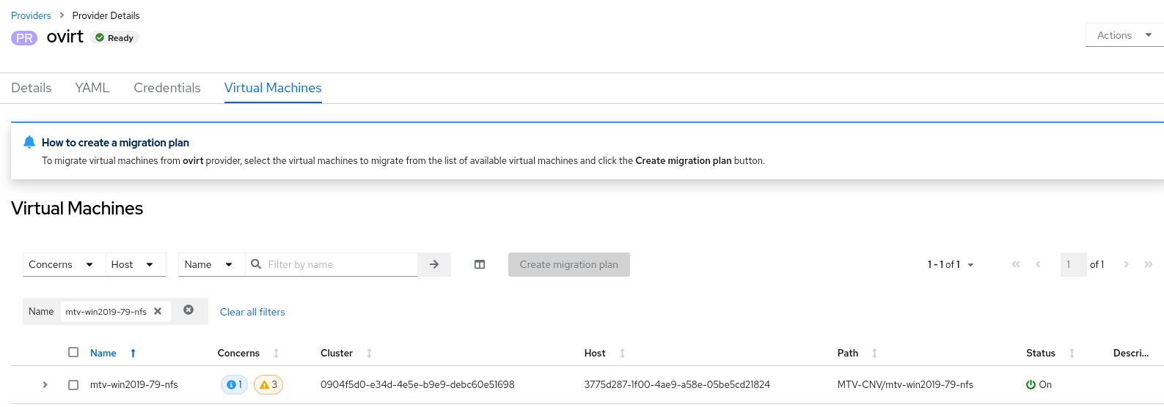The image size is (1164, 407).
Task: Click the Clear all filters link
Action: pos(252,312)
